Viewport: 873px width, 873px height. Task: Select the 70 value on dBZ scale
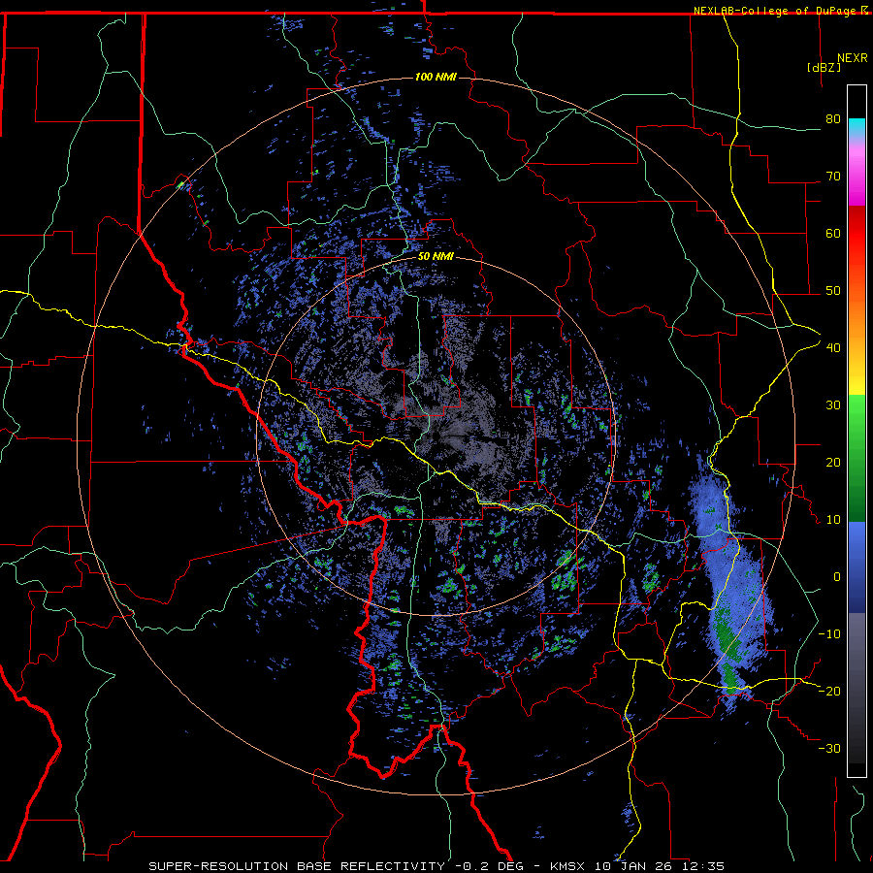click(x=833, y=177)
